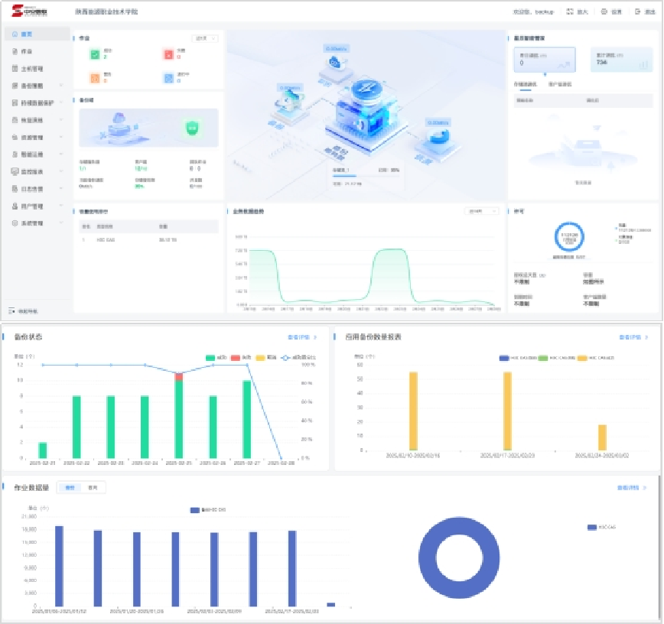Open the Jobs (作业) sidebar icon
This screenshot has width=664, height=624.
coord(14,51)
